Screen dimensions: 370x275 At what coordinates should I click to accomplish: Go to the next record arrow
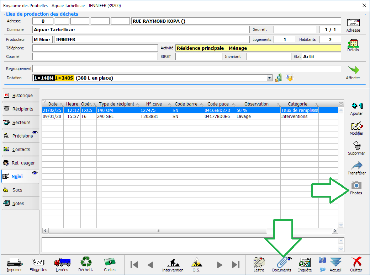(x=220, y=265)
